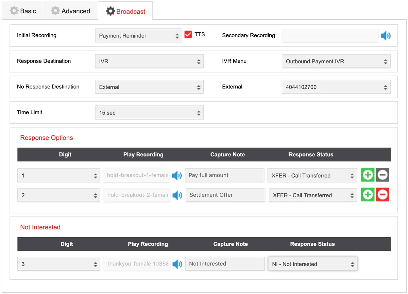
Task: Play the hold-breakout-1-female recording audio
Action: coord(177,176)
